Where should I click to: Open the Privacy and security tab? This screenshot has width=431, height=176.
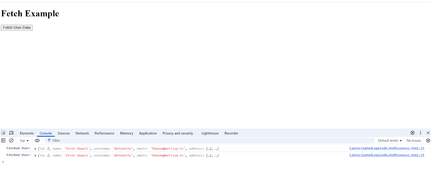pyautogui.click(x=178, y=133)
